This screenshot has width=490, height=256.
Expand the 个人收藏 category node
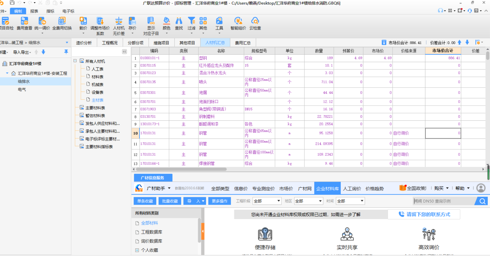pos(137,250)
